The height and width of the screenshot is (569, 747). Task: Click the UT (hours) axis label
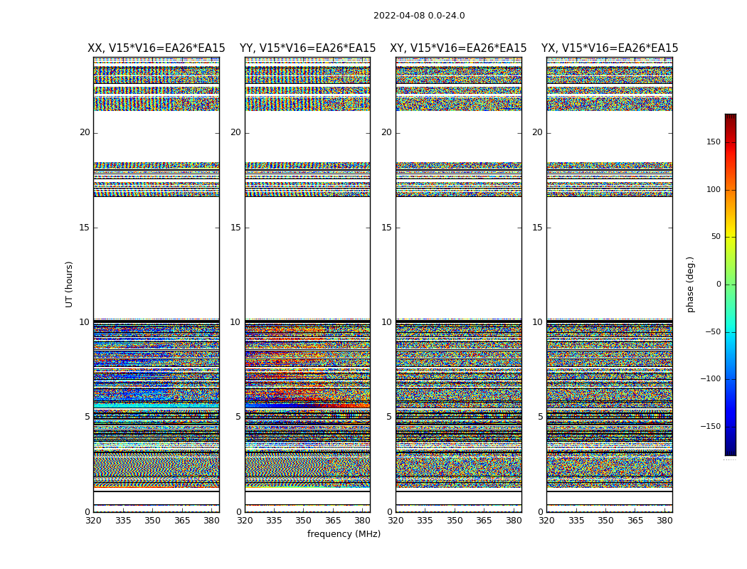pyautogui.click(x=69, y=284)
